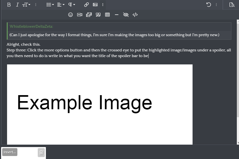
Task: Open the text alignment dropdown
Action: 61,5
